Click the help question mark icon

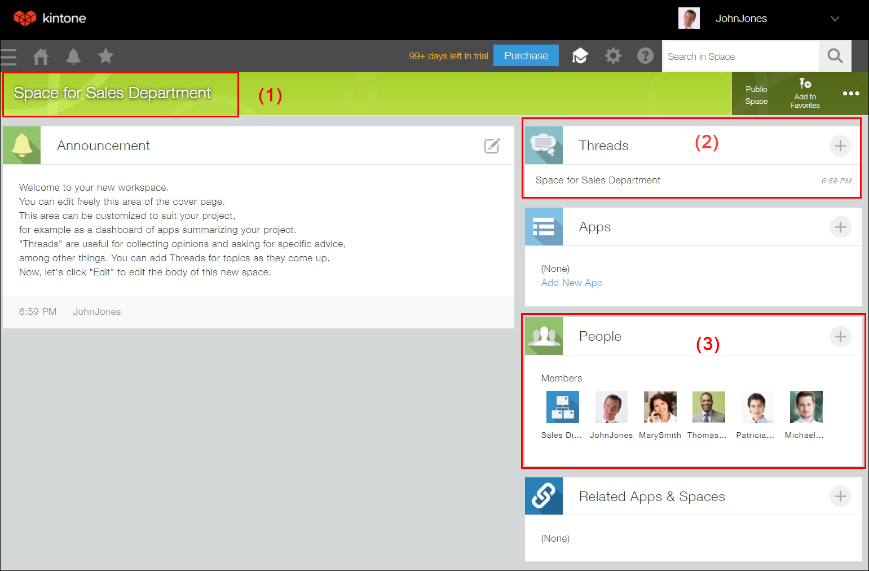[x=645, y=56]
